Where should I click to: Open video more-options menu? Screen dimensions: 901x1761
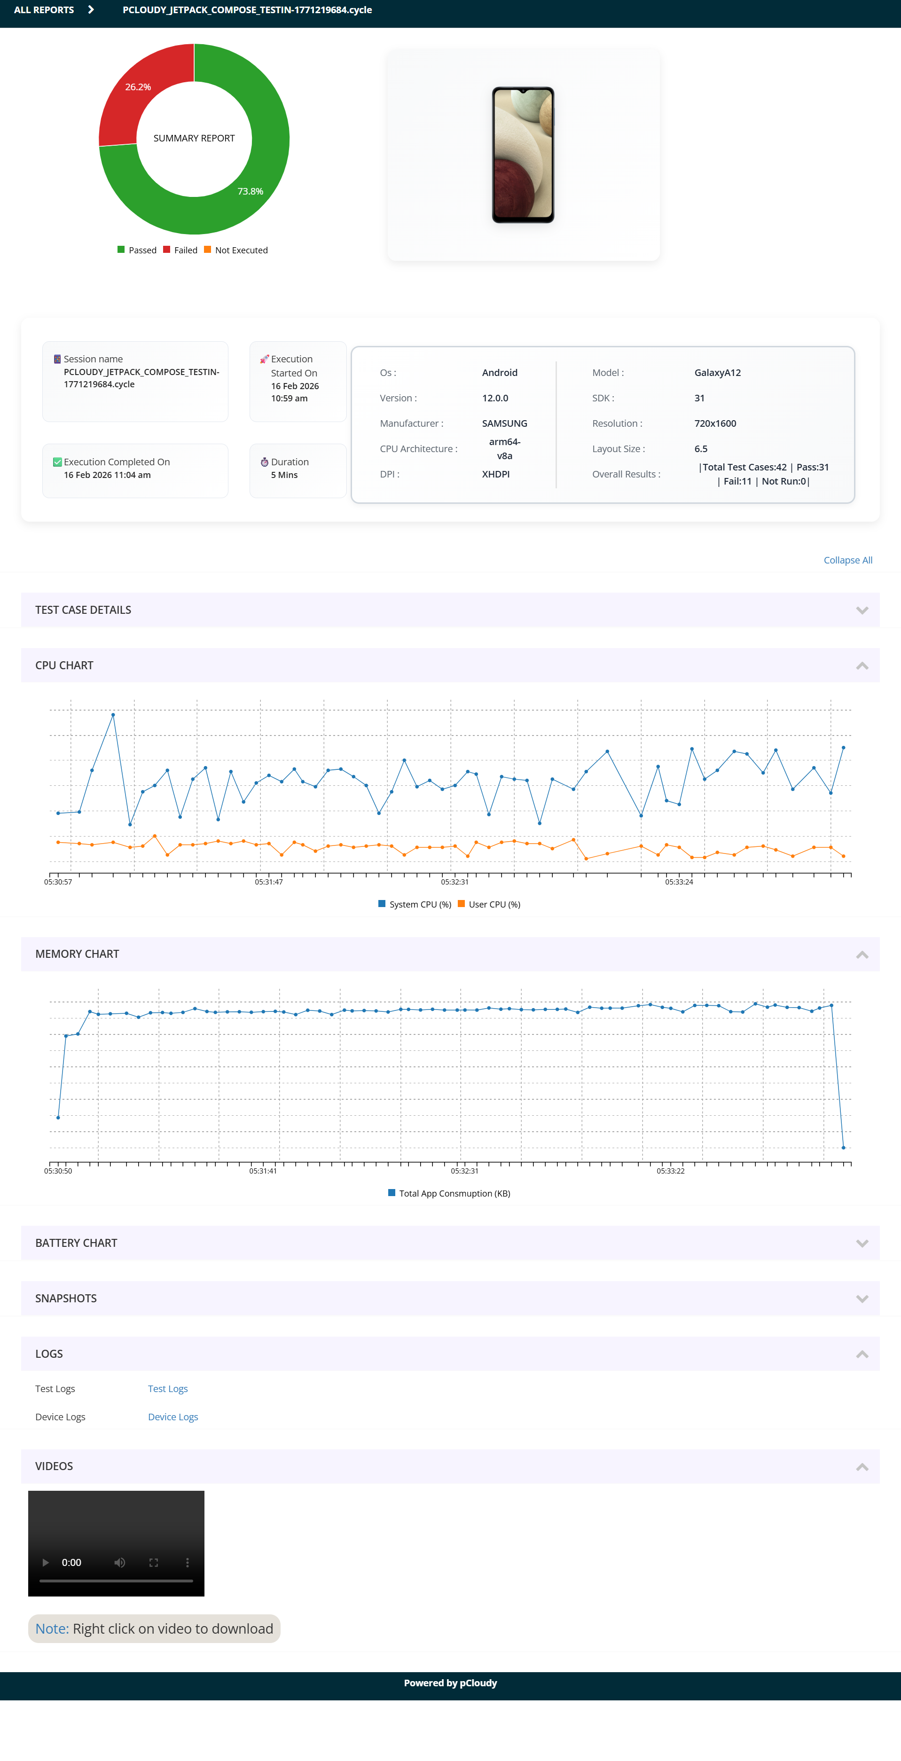pyautogui.click(x=188, y=1562)
